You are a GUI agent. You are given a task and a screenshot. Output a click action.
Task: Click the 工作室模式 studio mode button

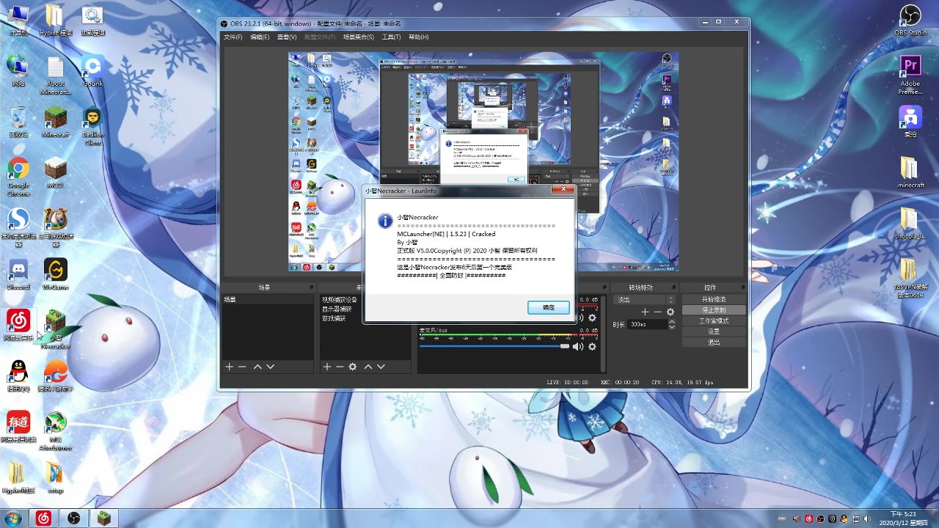click(714, 320)
